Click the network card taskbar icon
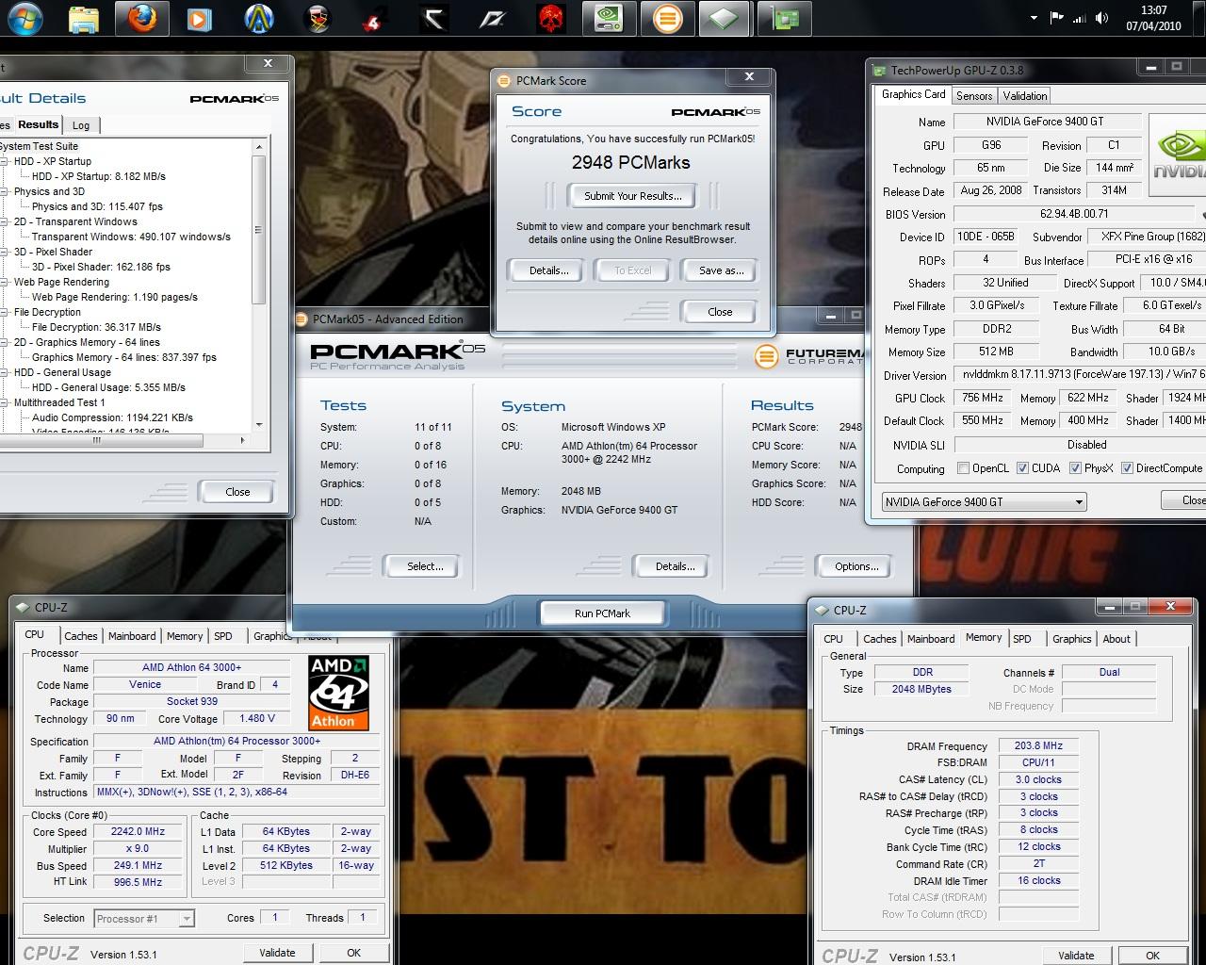 785,18
